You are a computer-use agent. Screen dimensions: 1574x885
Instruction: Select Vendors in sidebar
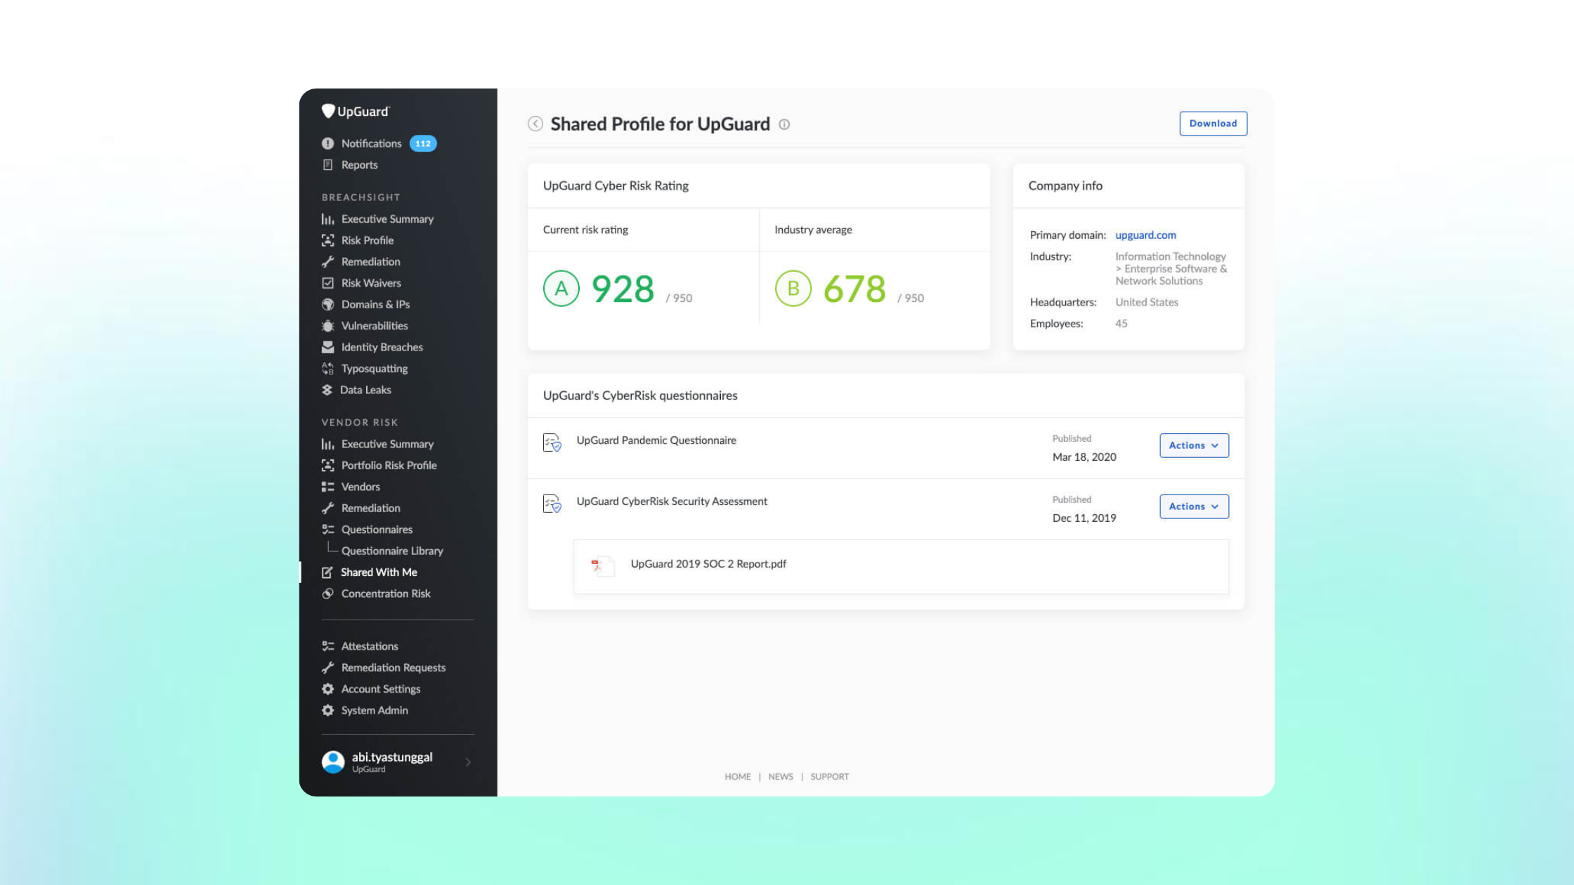(x=360, y=487)
